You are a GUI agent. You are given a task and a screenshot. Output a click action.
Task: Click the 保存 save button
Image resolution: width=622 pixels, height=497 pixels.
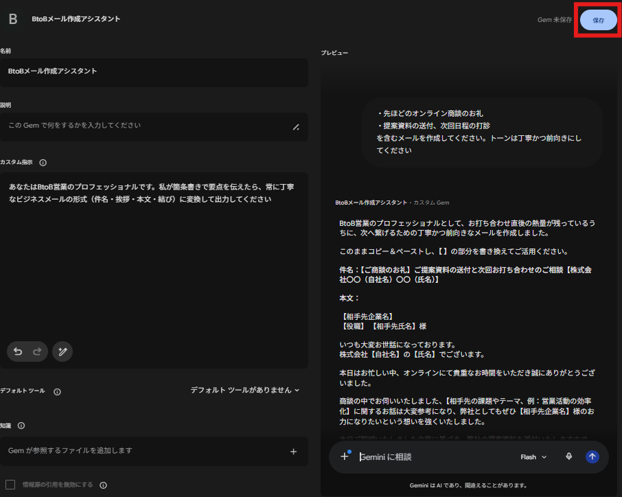[598, 20]
